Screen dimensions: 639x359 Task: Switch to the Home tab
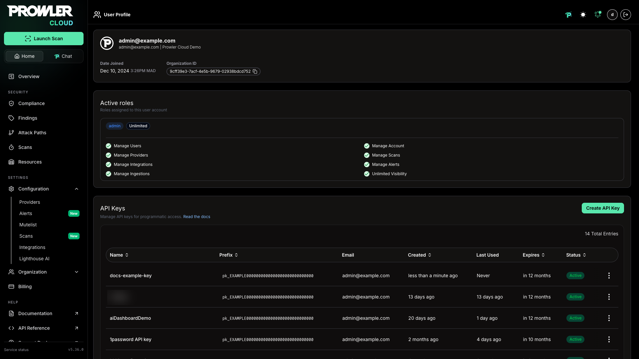click(24, 56)
